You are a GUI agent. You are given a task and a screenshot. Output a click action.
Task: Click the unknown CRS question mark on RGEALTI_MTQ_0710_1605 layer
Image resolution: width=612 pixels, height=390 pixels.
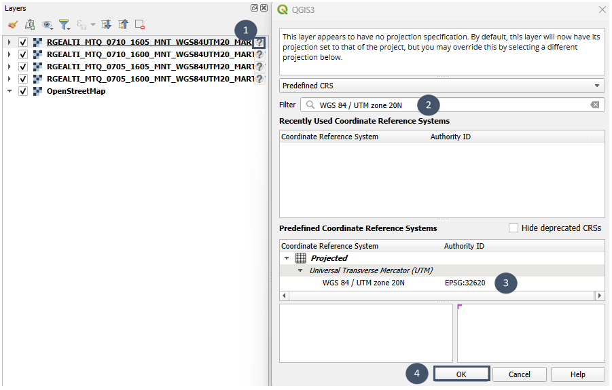(x=259, y=42)
